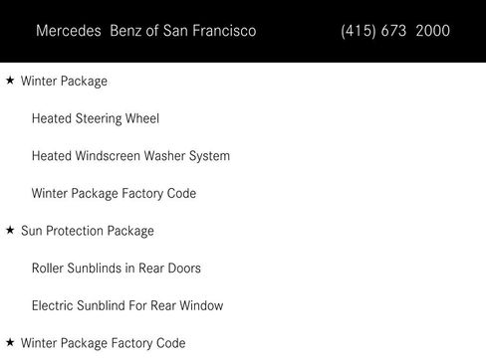This screenshot has width=486, height=364.
Task: Choose the Heated Steering Wheel item
Action: coord(96,118)
